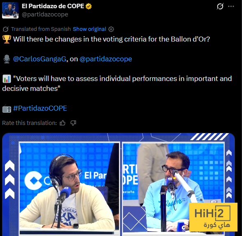Show the original Spanish post
The image size is (242, 236).
(89, 29)
